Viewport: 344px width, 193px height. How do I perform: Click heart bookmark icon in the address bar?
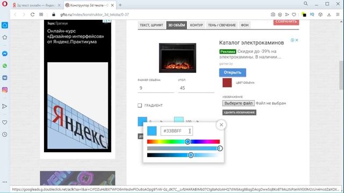click(x=294, y=14)
